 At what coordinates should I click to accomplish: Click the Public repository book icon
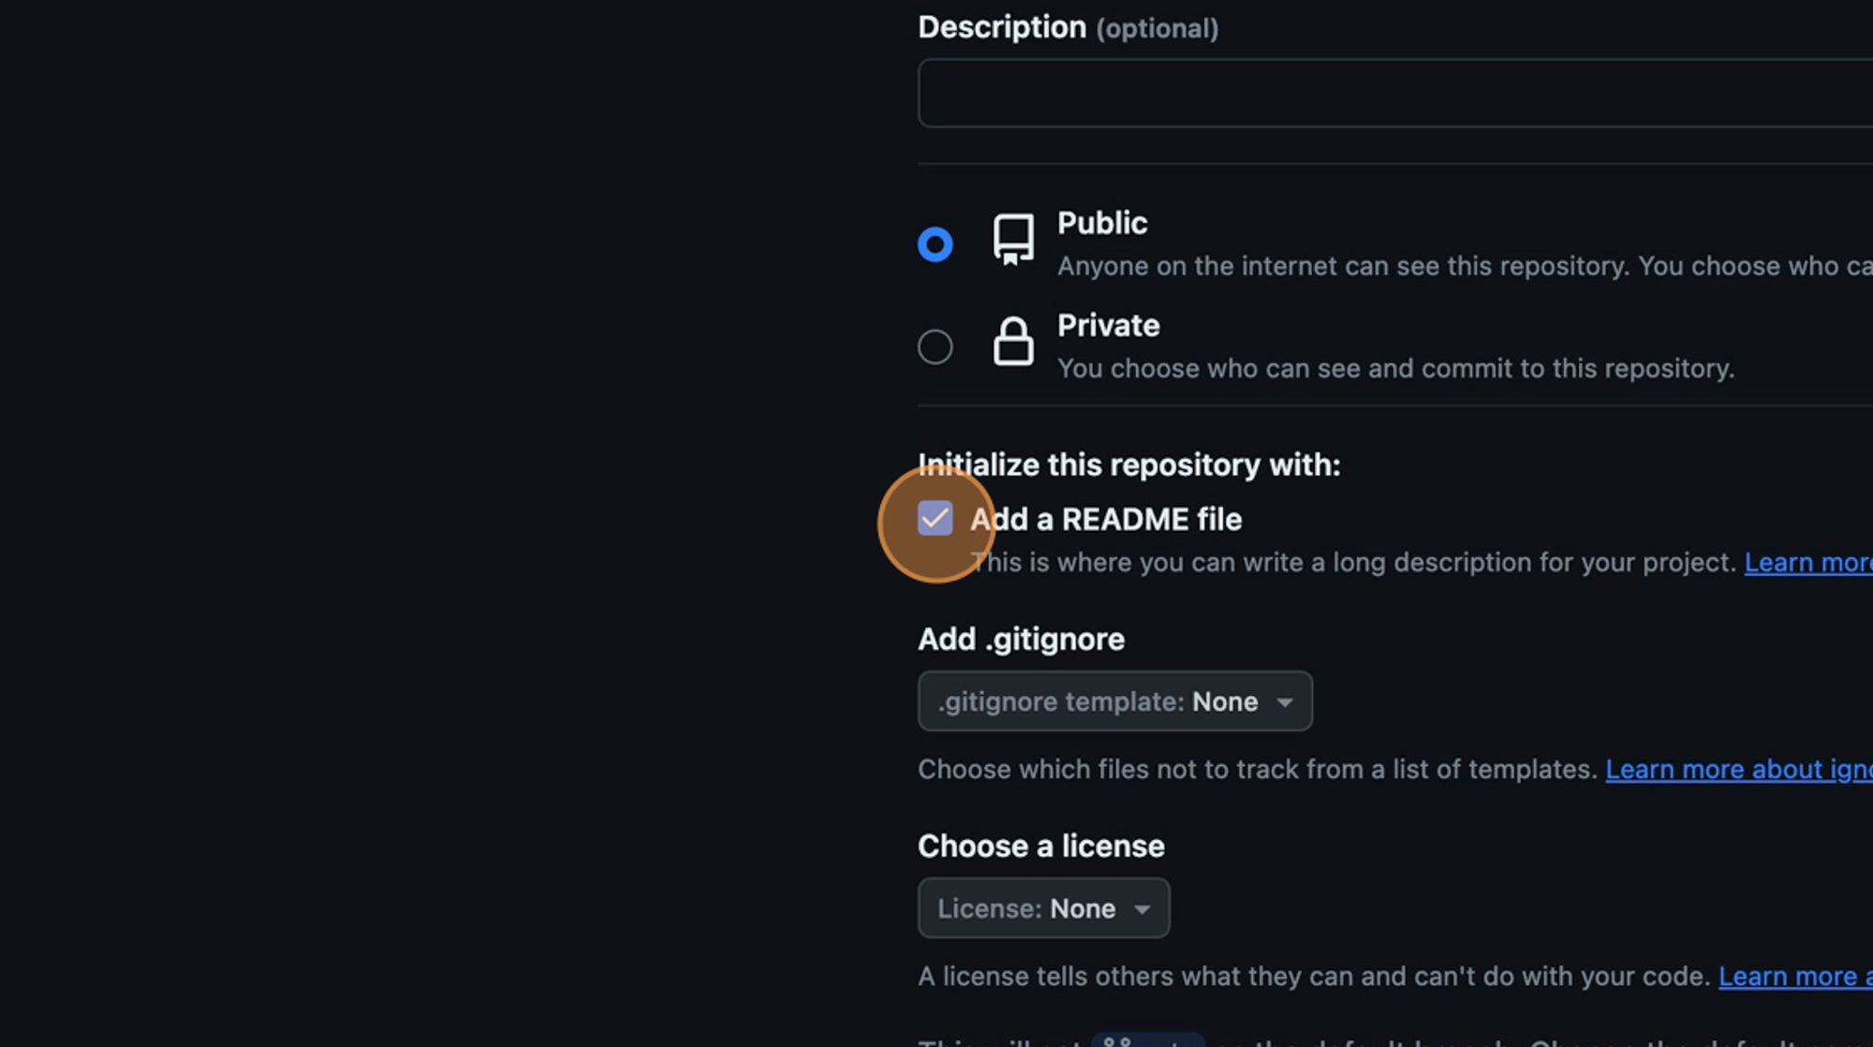pyautogui.click(x=1013, y=240)
